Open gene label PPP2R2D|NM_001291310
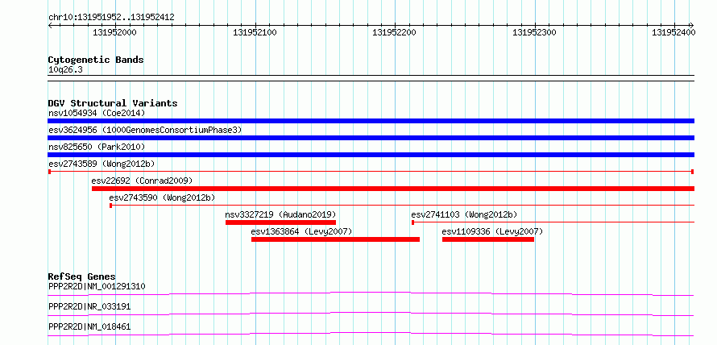Image resolution: width=717 pixels, height=345 pixels. pyautogui.click(x=97, y=286)
